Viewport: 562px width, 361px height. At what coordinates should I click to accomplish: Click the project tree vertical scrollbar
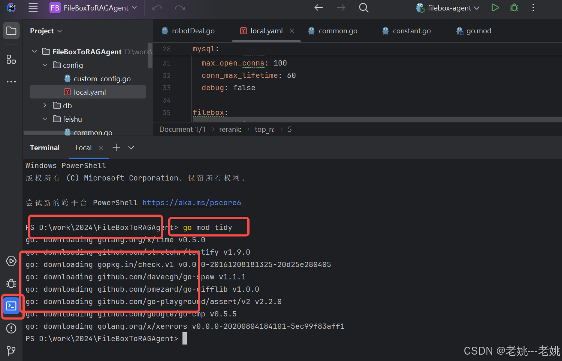(150, 55)
